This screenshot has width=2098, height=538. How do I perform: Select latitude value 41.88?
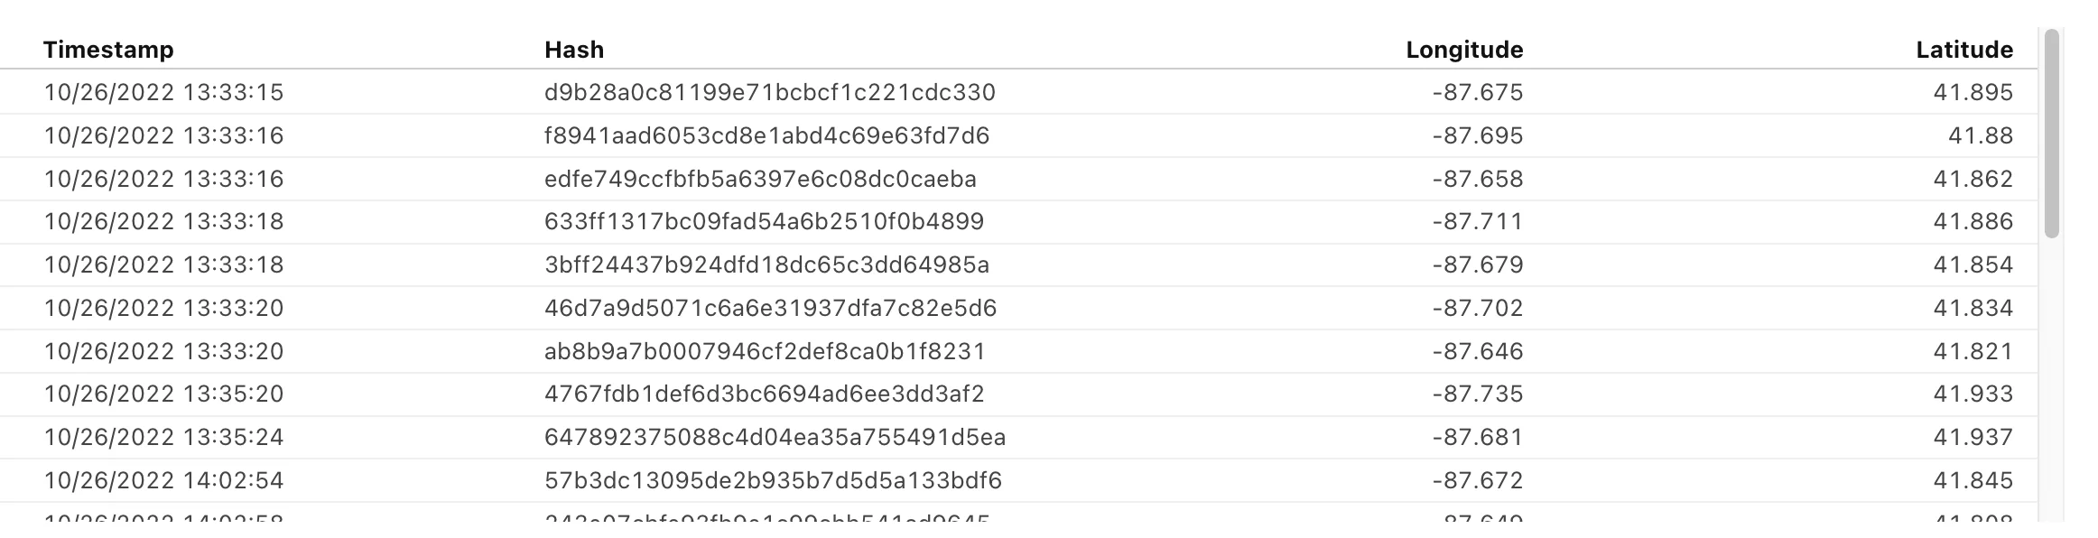point(1980,136)
